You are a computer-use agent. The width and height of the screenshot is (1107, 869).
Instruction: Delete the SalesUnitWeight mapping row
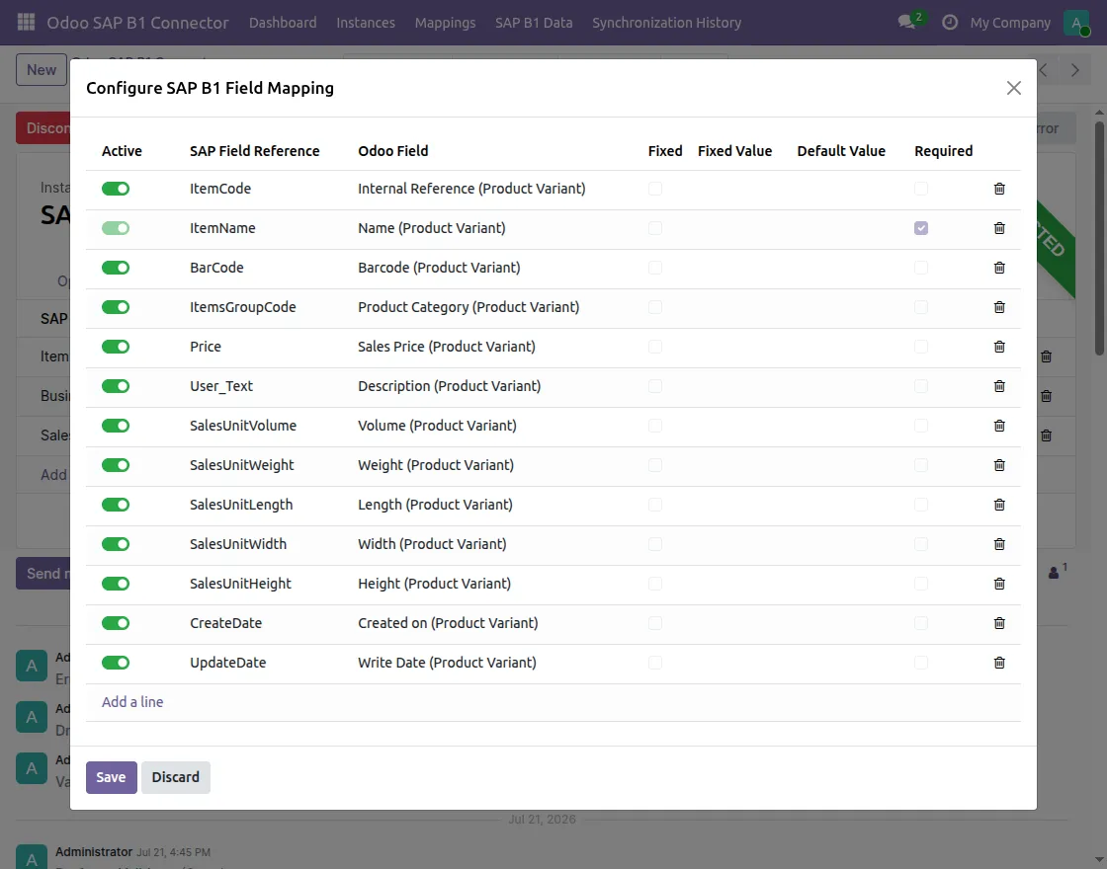pos(999,465)
